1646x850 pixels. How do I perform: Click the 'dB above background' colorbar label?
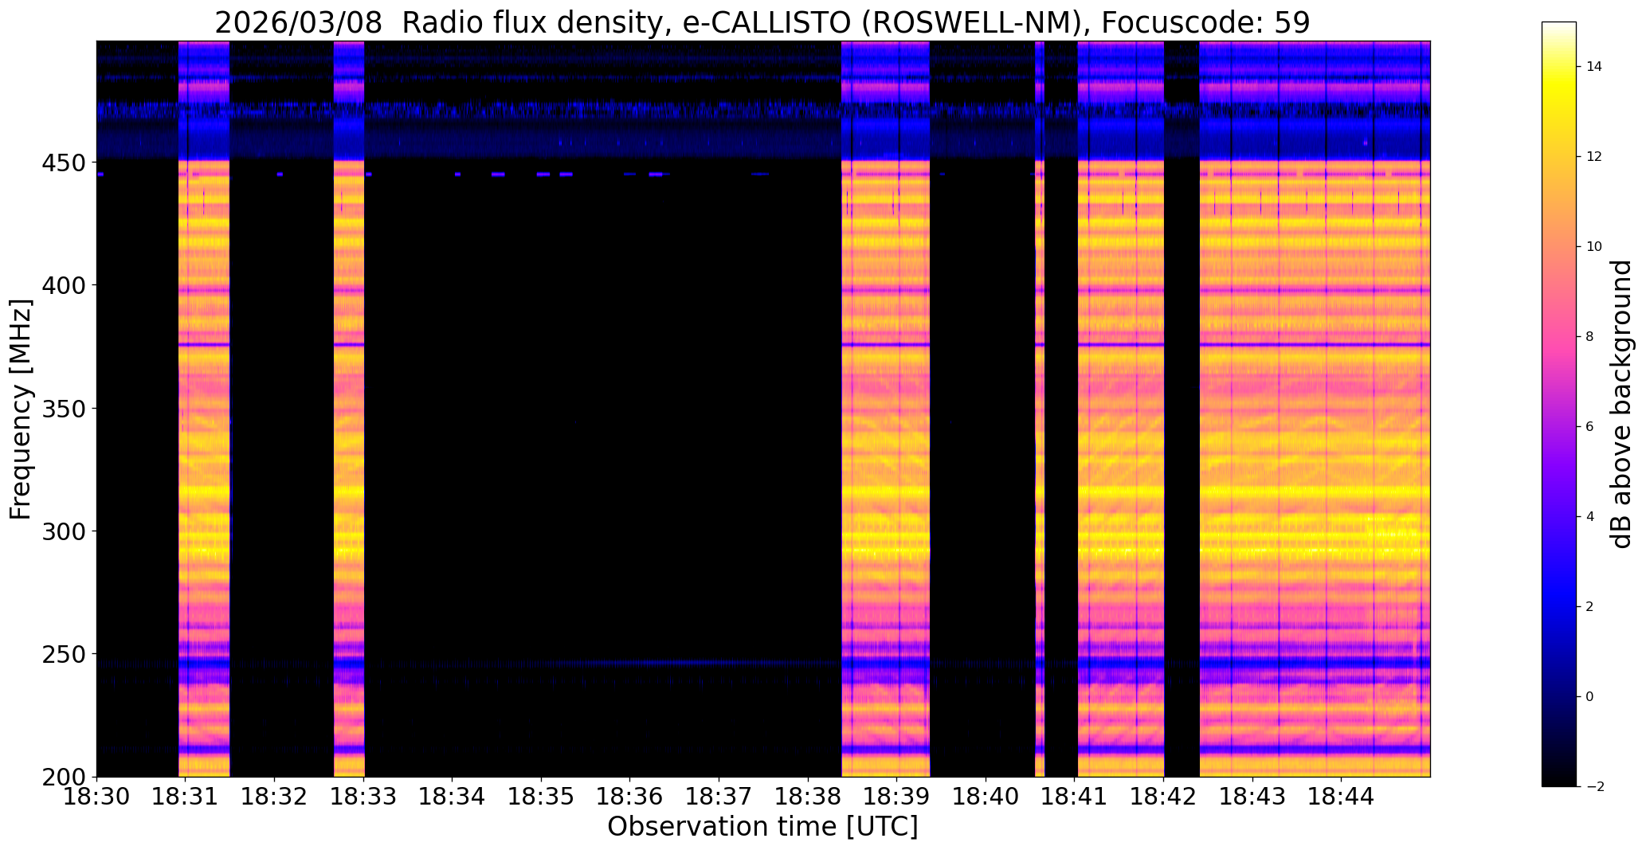(1622, 405)
